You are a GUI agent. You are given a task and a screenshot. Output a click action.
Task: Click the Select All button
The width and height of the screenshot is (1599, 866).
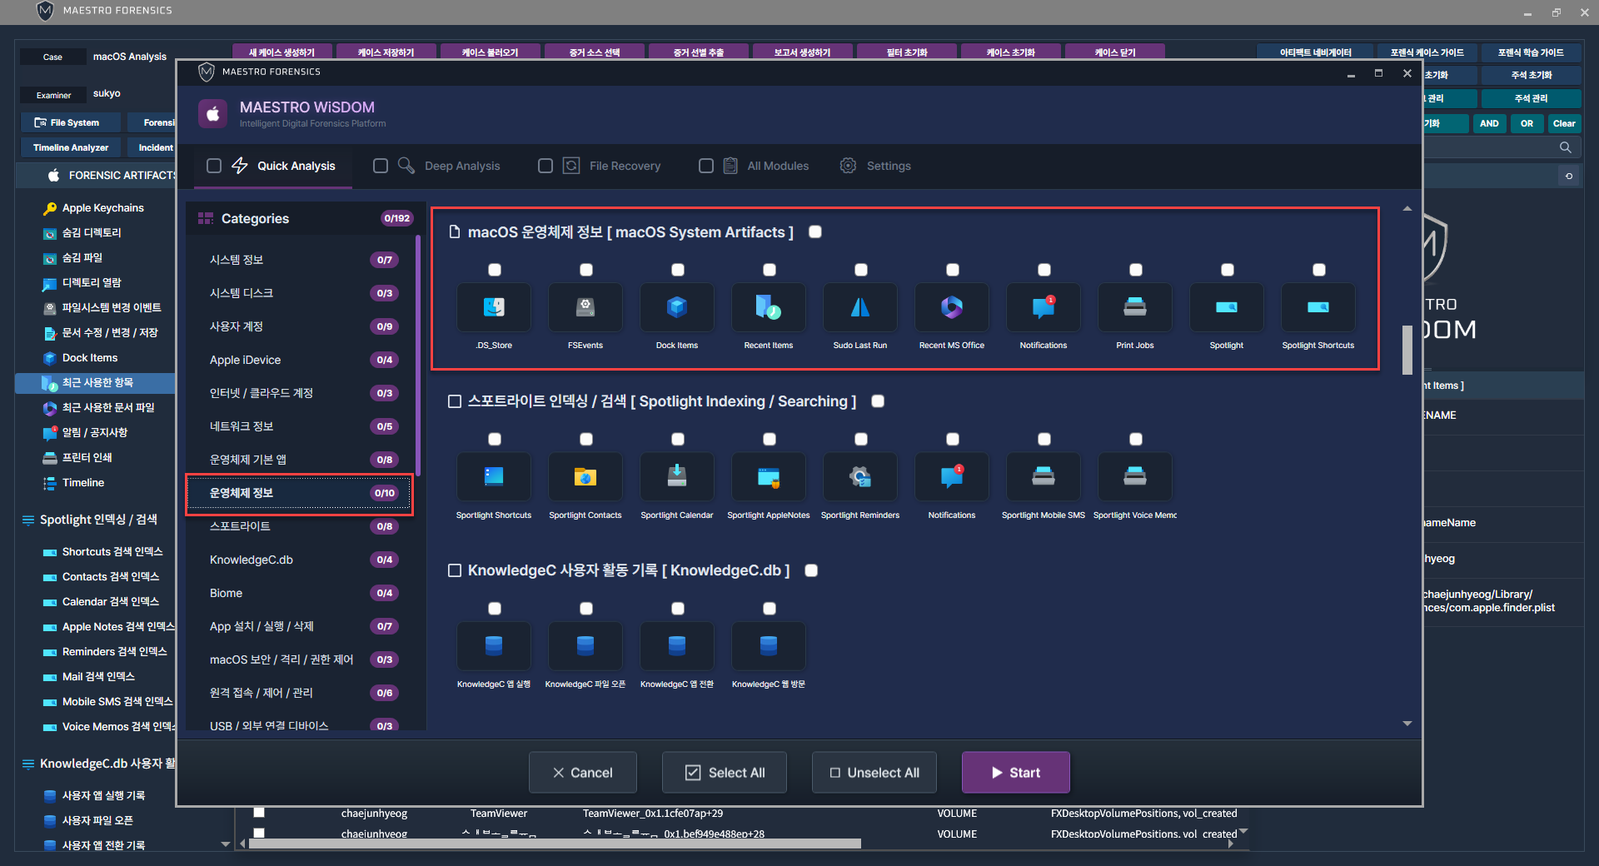[725, 773]
